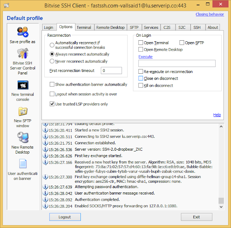Launch New terminal console icon
This screenshot has height=228, width=231.
[23, 85]
